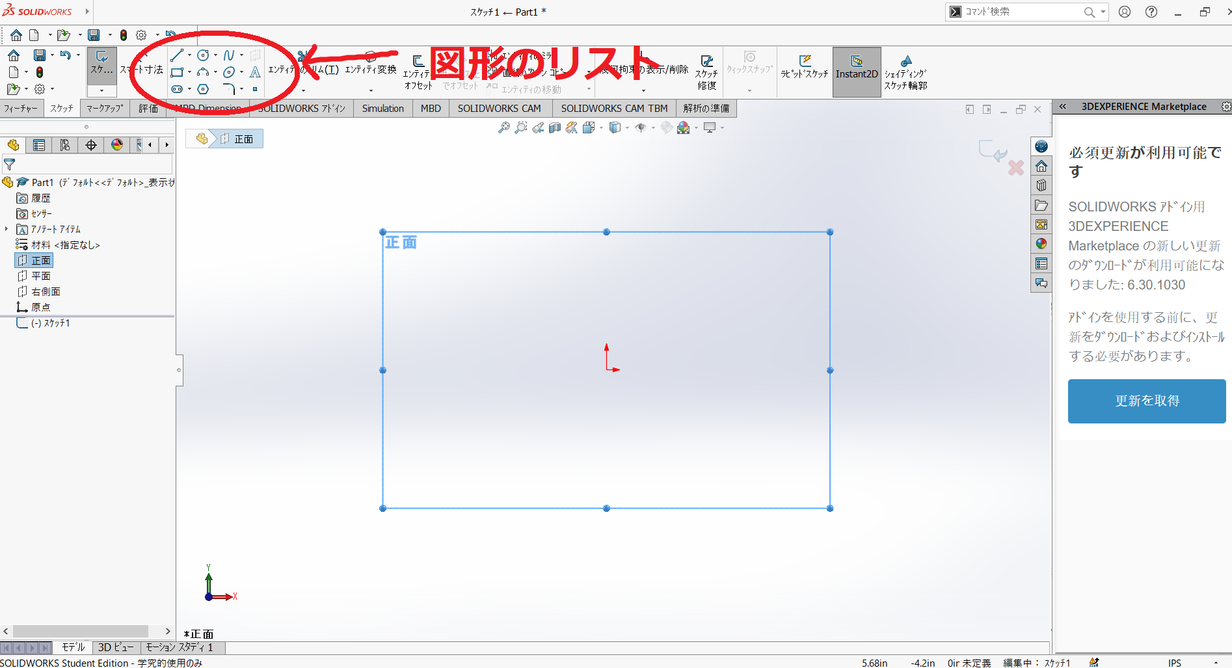Click Zoom to Fit in view toolbar

pos(504,128)
